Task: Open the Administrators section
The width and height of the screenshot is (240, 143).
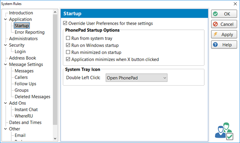Action: [x=23, y=39]
